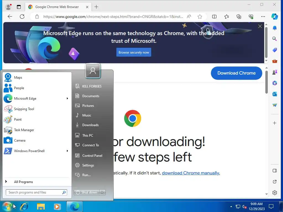The width and height of the screenshot is (283, 212).
Task: Open Outlook in sidebar
Action: (275, 94)
